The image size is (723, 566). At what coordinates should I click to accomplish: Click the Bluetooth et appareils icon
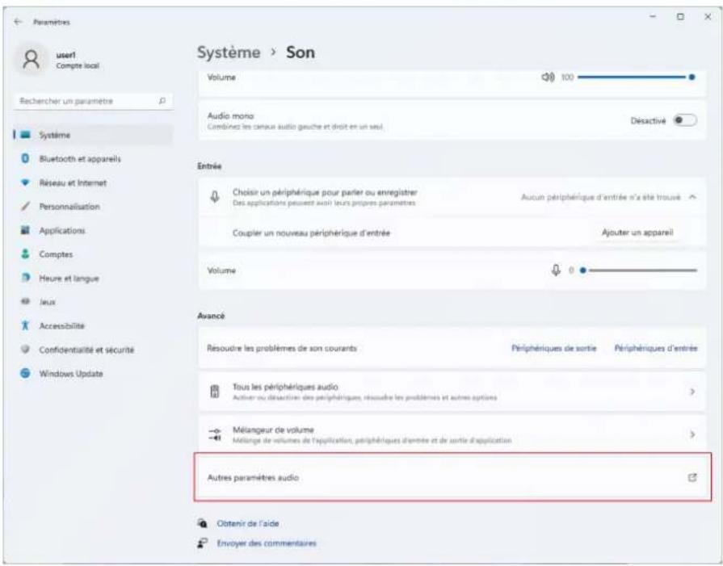click(x=25, y=158)
